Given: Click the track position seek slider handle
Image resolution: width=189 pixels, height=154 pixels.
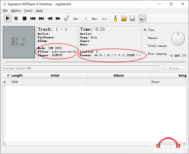Looking at the screenshot, I should click(x=4, y=62).
